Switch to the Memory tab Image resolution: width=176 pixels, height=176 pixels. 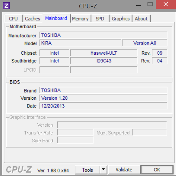tap(80, 18)
